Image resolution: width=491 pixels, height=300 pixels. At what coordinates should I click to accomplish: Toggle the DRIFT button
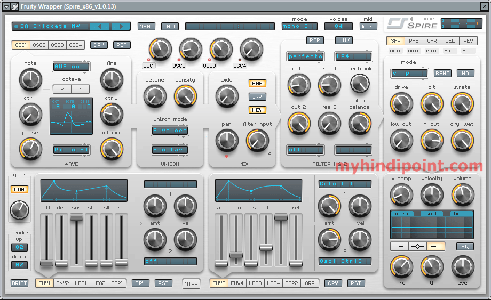(19, 283)
